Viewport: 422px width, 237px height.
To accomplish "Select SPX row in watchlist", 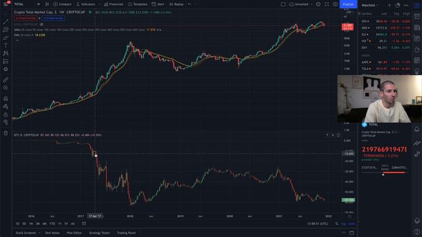I will pos(385,21).
